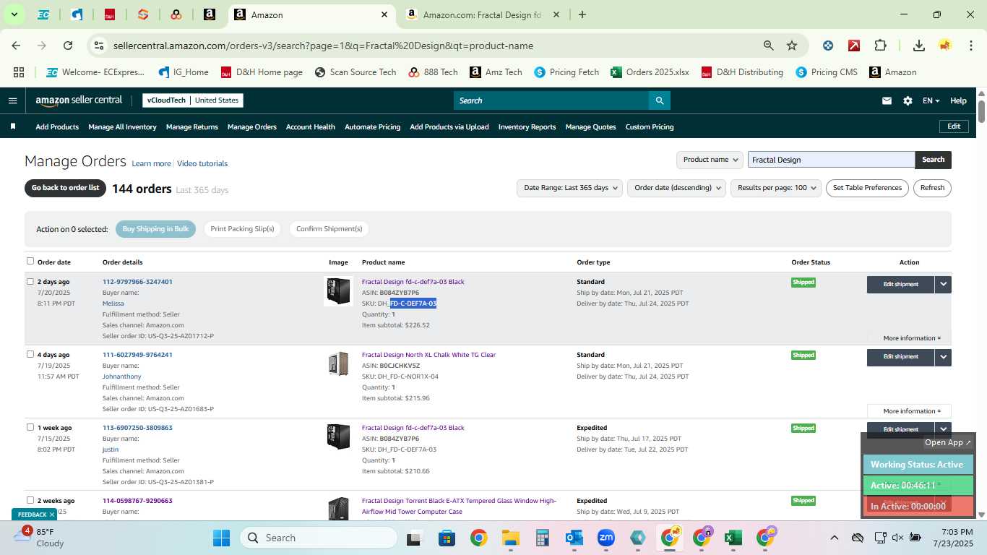Open Inventory Reports menu item
The image size is (987, 555).
pos(527,126)
